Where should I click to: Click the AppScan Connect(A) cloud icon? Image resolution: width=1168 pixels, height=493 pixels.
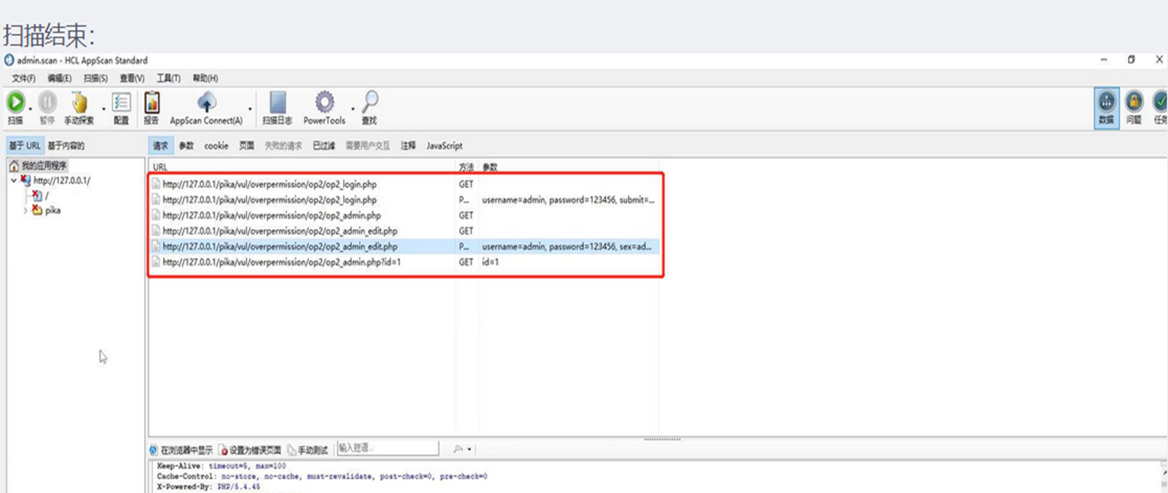click(206, 107)
